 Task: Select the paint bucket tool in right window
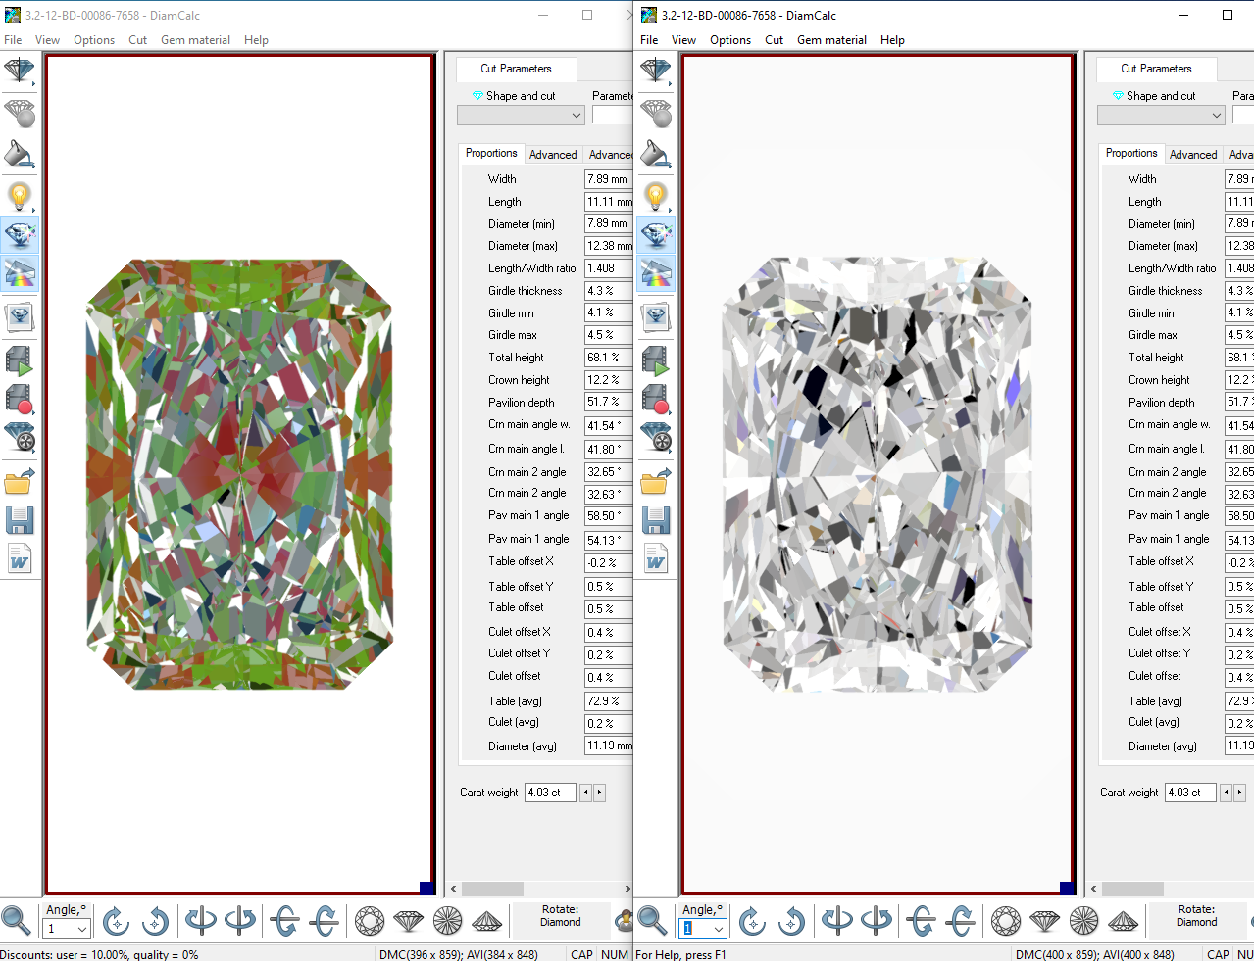click(656, 155)
